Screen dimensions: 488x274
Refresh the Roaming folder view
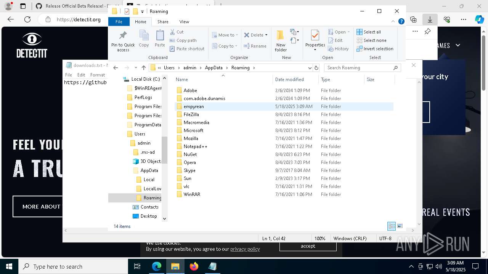coord(316,68)
